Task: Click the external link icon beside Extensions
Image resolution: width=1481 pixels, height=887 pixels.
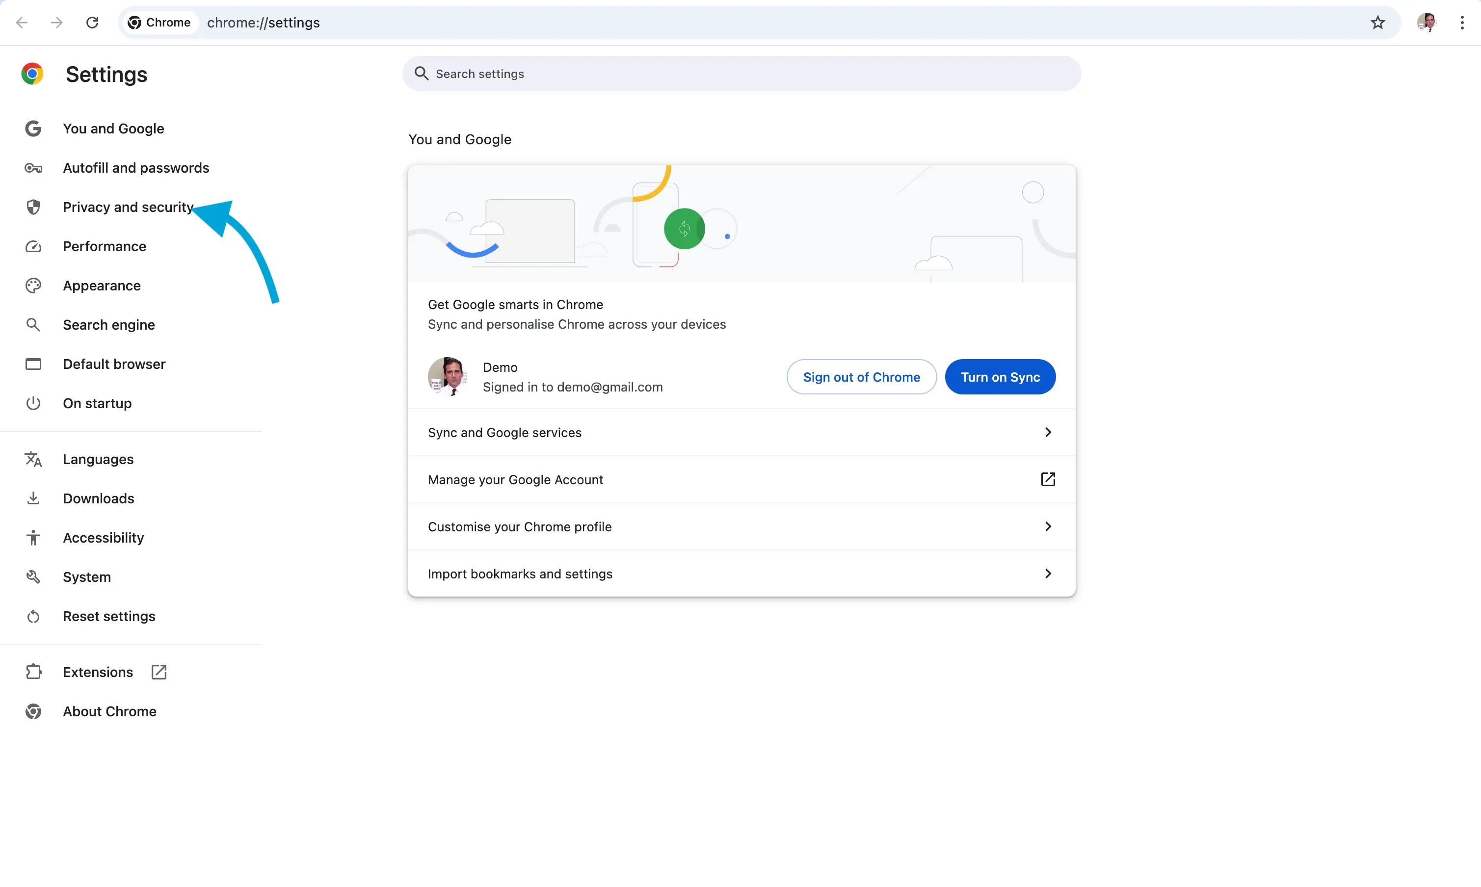Action: 159,672
